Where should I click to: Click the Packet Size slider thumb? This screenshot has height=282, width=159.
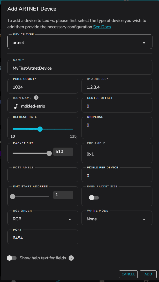point(49,153)
